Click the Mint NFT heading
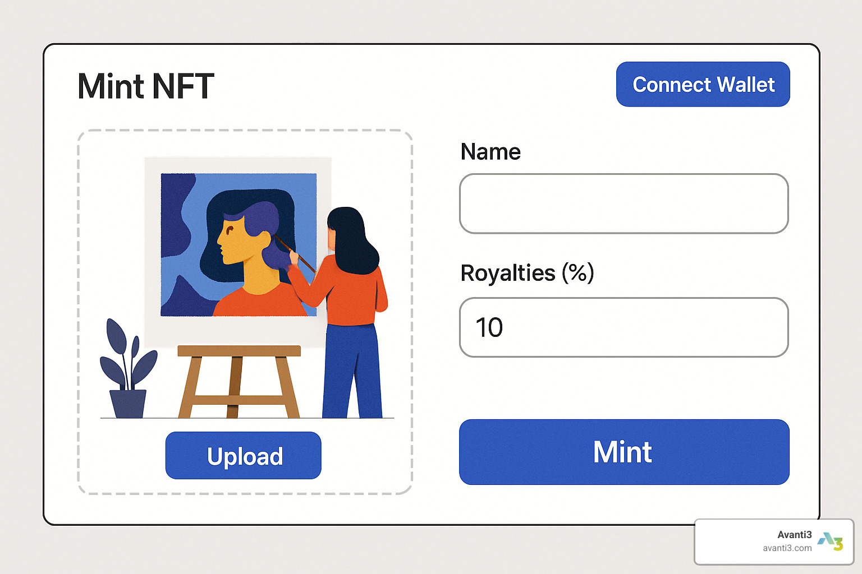This screenshot has height=574, width=862. click(146, 86)
